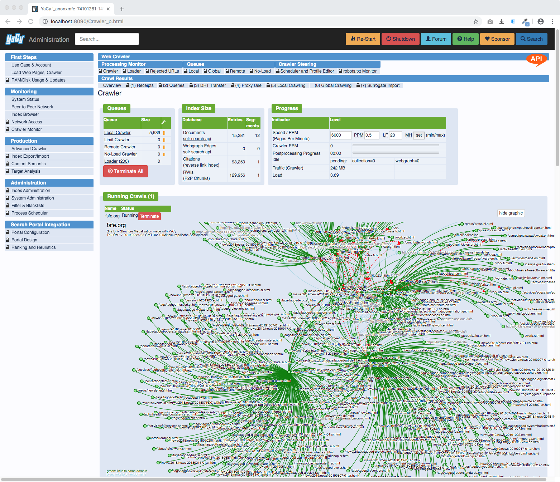Screen dimensions: 560x482
Task: Pause the Remote Crawler queue
Action: (x=164, y=147)
